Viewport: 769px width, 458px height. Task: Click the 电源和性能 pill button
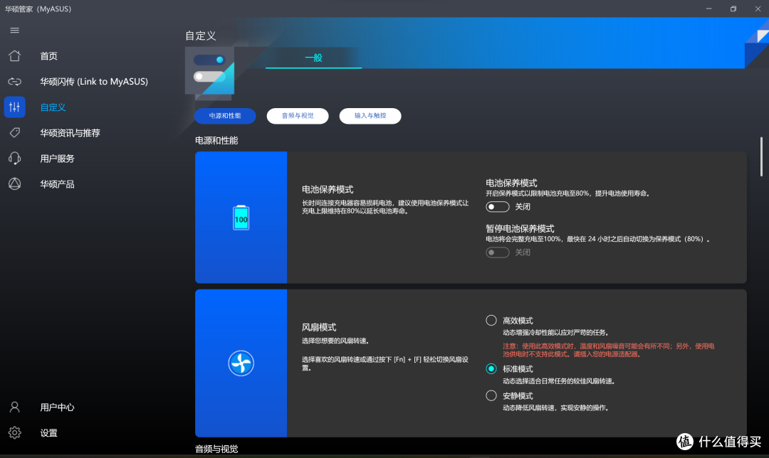[225, 116]
